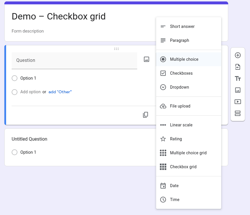Click Option 1 radio in Untitled Question
Screen dimensions: 250x215
[15, 152]
